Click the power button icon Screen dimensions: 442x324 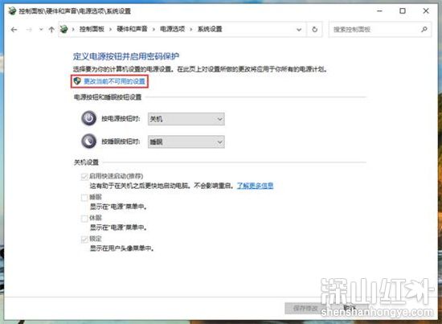(x=88, y=118)
